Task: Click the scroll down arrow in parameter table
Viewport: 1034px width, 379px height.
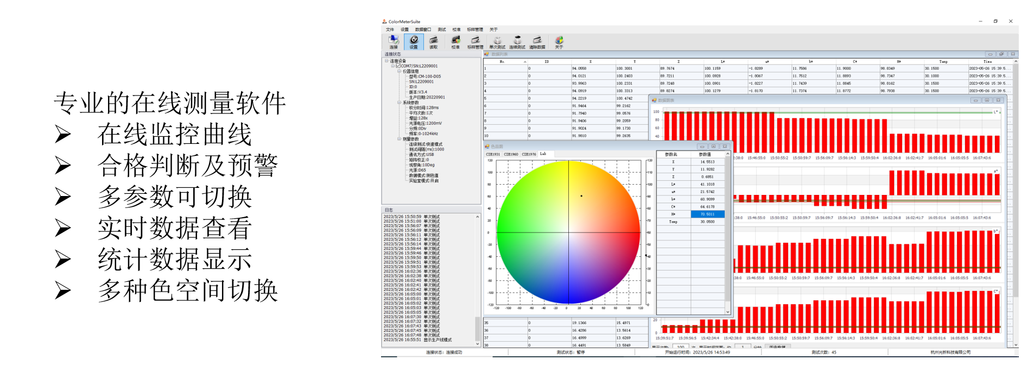Action: tap(727, 312)
